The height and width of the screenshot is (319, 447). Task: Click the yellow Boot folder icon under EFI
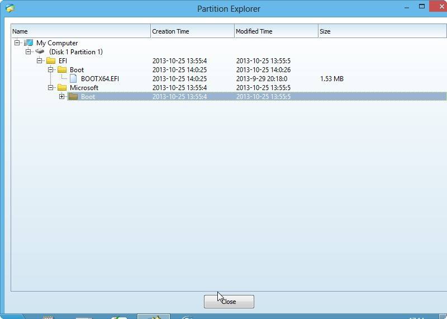(62, 70)
